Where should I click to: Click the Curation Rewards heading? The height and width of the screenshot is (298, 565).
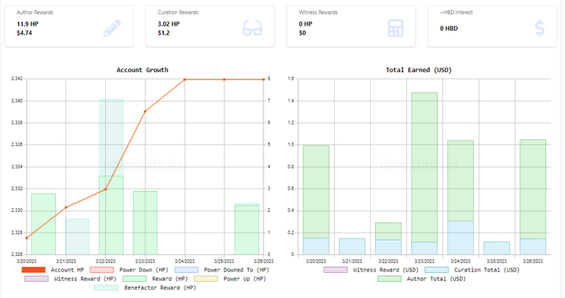(x=178, y=13)
